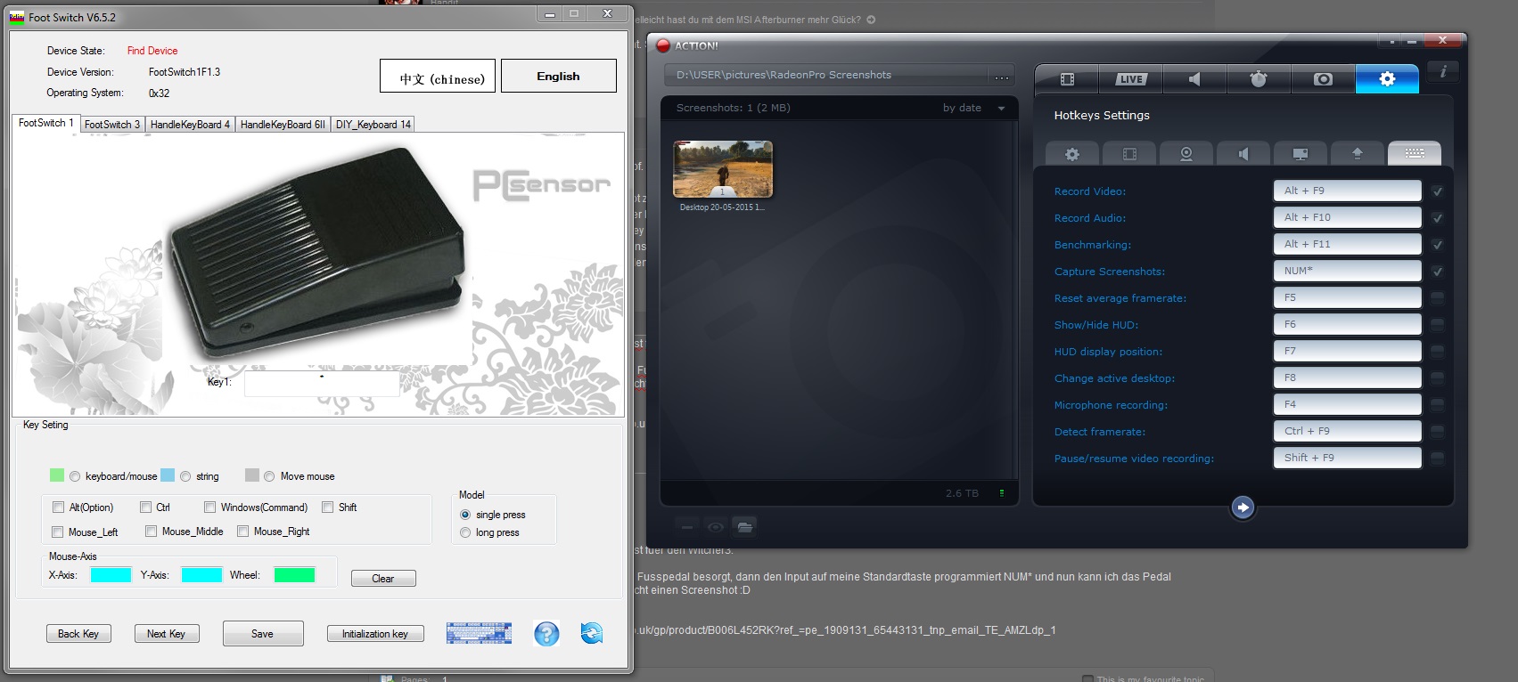
Task: Click the Capture Screenshots hotkey field NUM*
Action: [x=1347, y=271]
